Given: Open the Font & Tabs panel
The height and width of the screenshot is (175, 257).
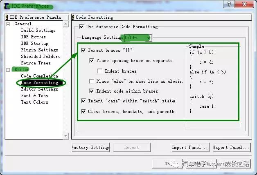Looking at the screenshot, I should click(34, 96).
